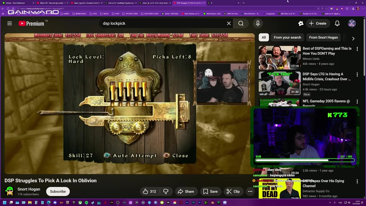Open options menu for Best of DSPGaming
Viewport: 366px width, 206px height.
click(x=357, y=49)
